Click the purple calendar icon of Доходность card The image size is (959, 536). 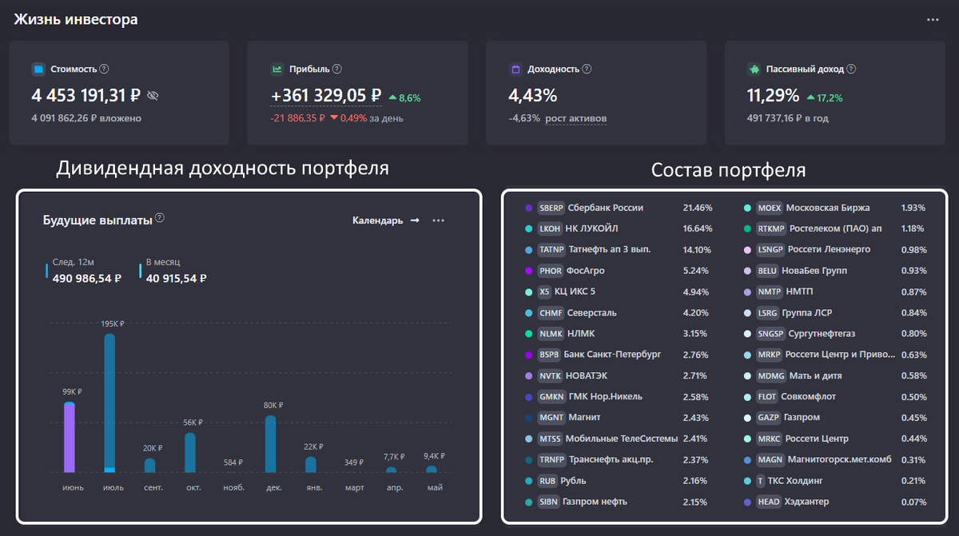tap(515, 69)
